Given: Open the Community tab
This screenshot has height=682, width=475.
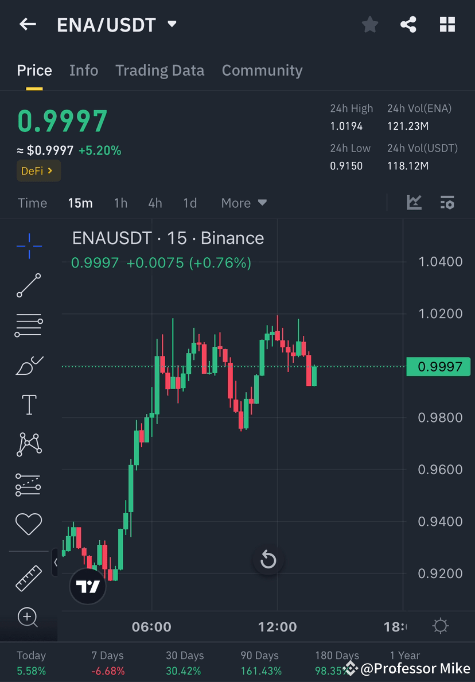Looking at the screenshot, I should [262, 70].
